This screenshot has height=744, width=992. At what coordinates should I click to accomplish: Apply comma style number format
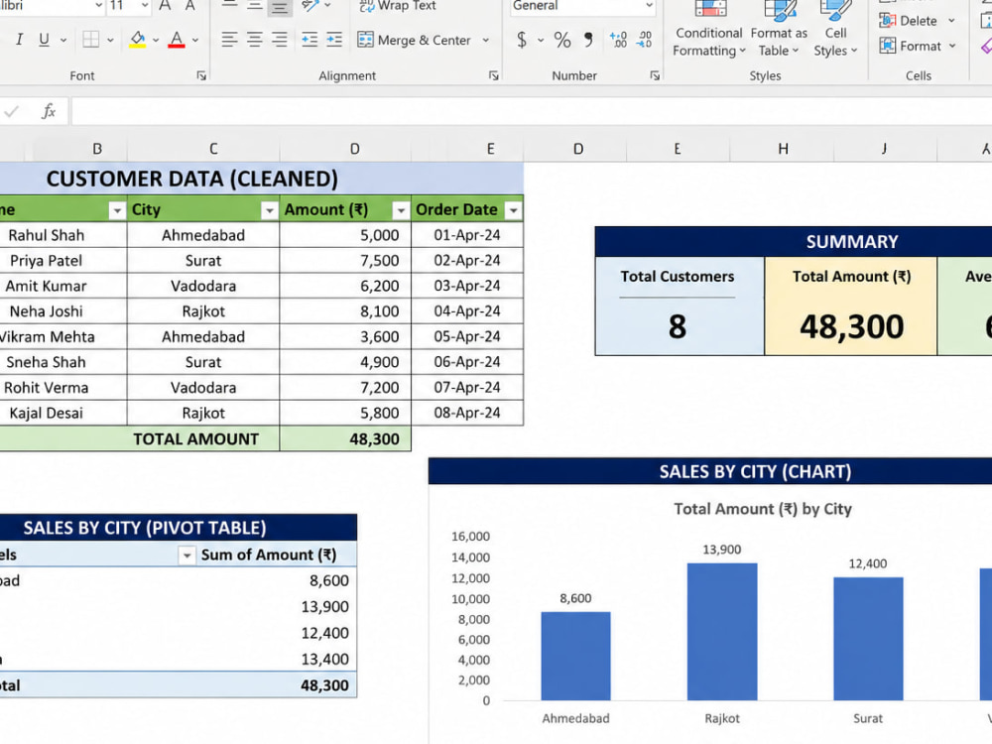[588, 40]
